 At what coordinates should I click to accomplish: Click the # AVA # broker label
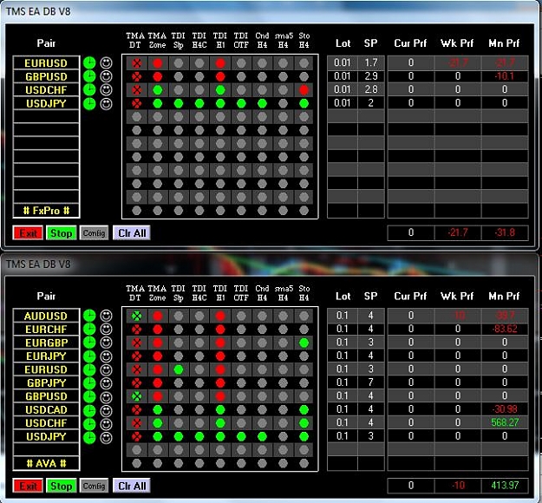[x=46, y=463]
